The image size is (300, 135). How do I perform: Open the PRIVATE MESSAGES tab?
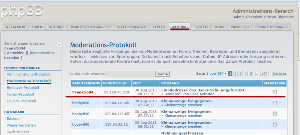click(271, 27)
